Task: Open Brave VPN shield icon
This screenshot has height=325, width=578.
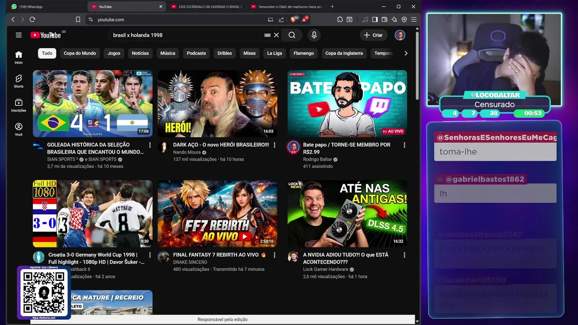Action: click(404, 19)
